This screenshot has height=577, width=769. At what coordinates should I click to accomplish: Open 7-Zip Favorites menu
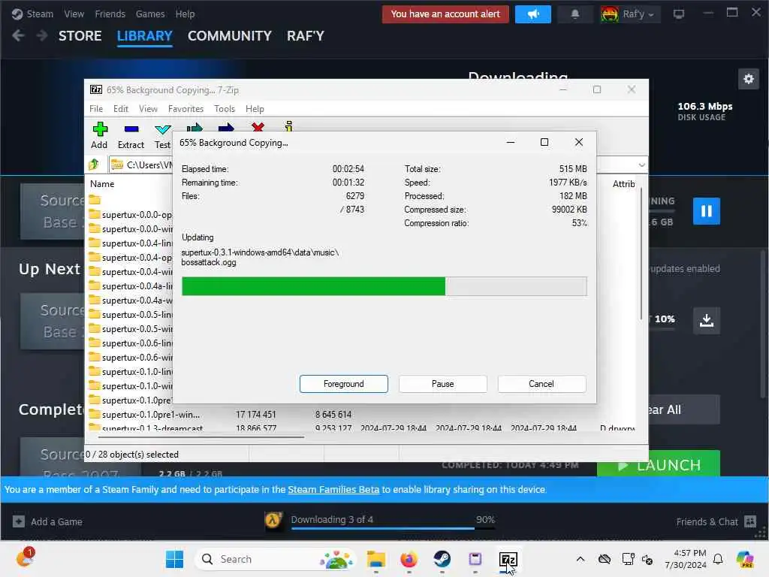(x=186, y=109)
